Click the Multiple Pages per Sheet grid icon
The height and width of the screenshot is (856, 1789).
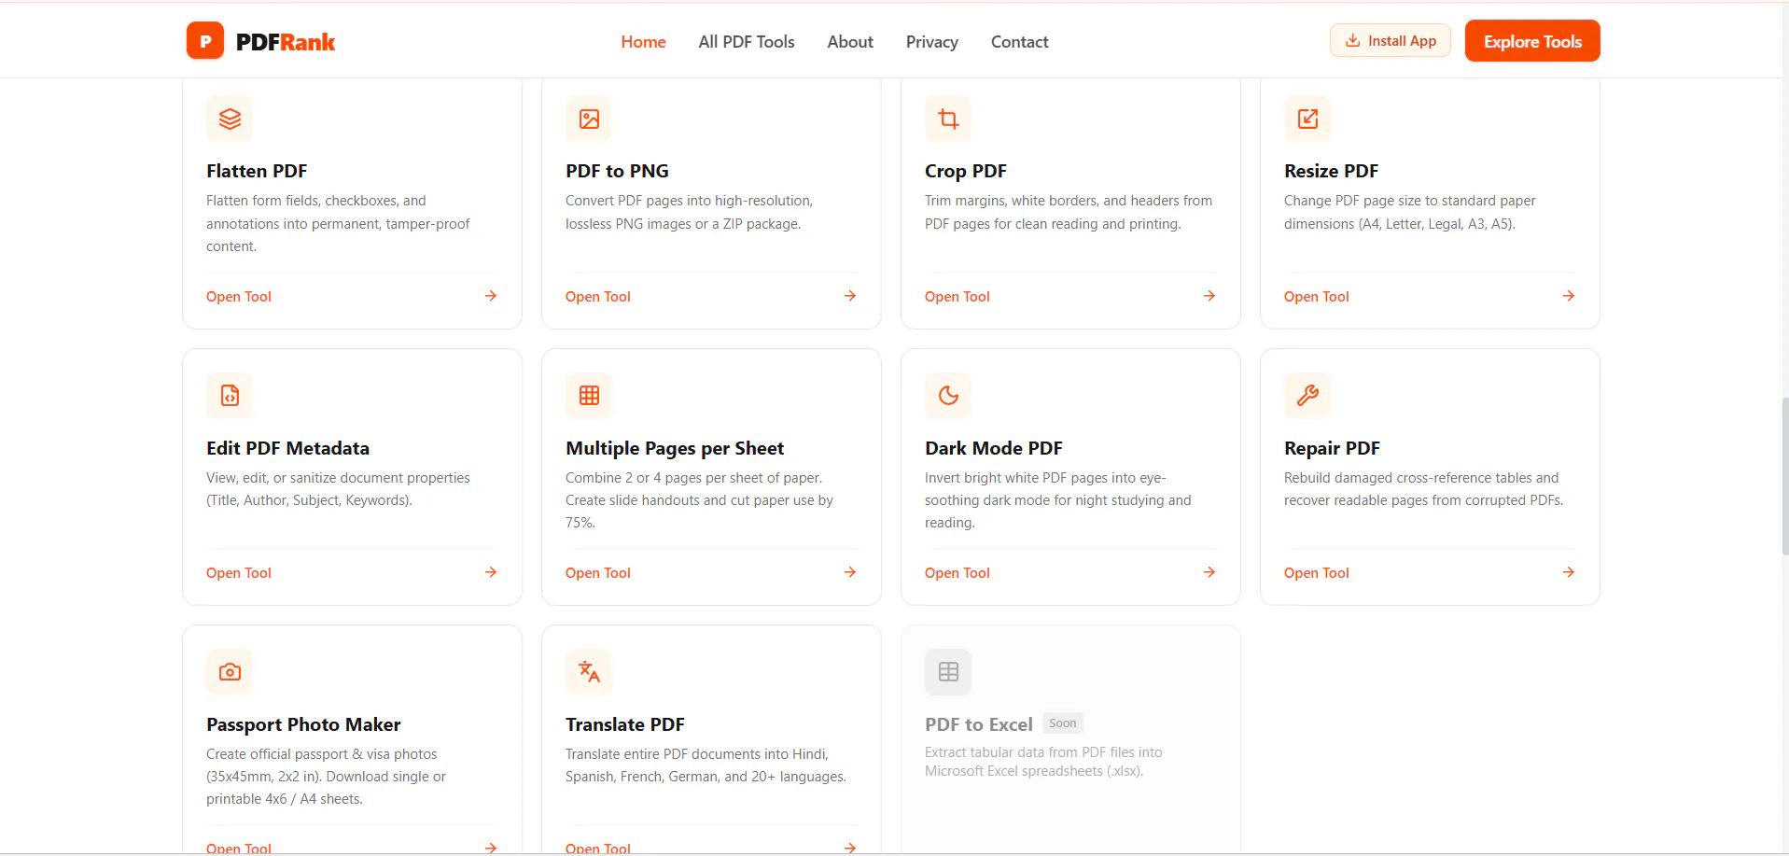click(589, 396)
